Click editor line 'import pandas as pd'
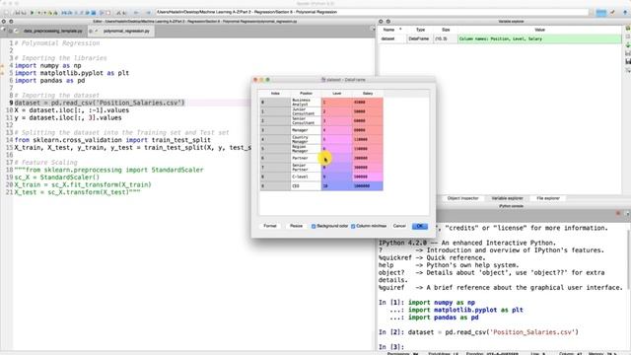The width and height of the screenshot is (631, 355). (50, 81)
